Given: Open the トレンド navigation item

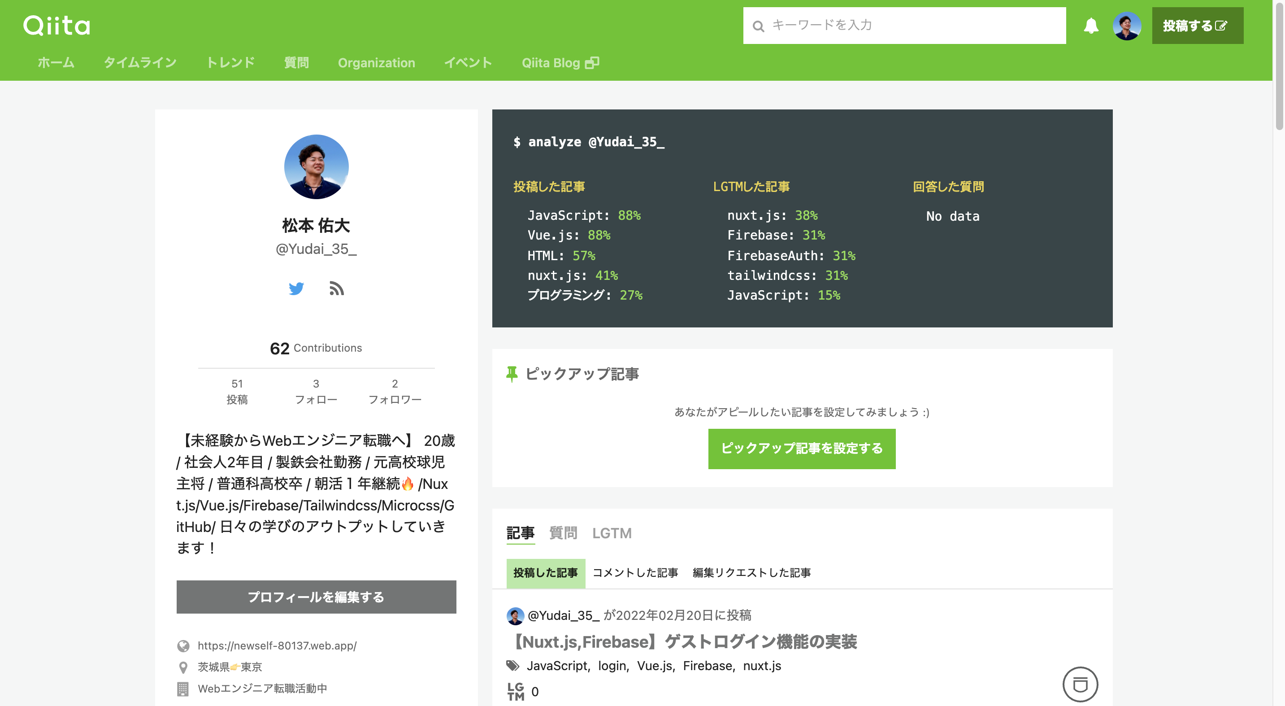Looking at the screenshot, I should (230, 63).
